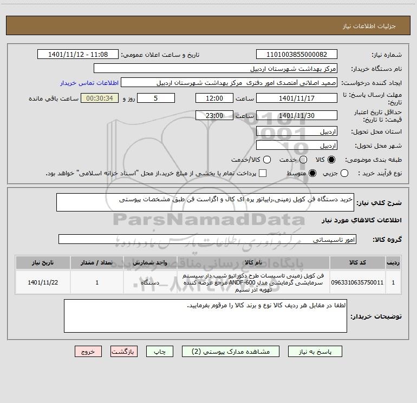
Task: Click the general description text box
Action: pos(205,202)
